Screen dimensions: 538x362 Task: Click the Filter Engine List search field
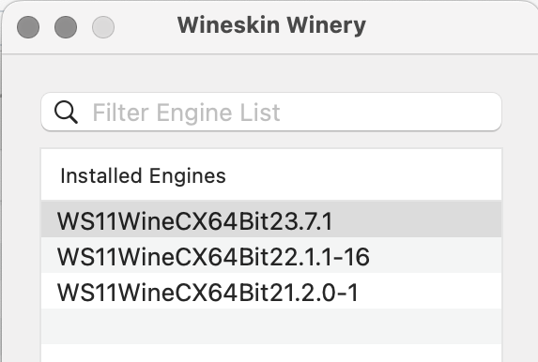[271, 112]
